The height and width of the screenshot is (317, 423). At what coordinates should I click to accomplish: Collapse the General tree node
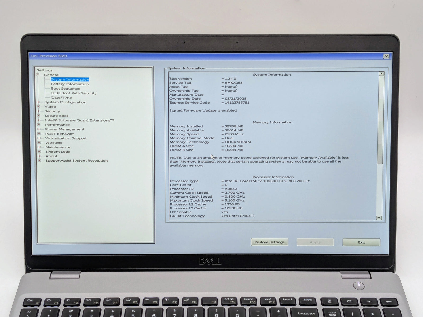(x=38, y=75)
